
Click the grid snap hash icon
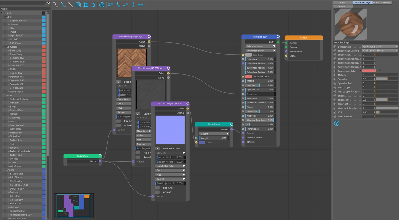86,5
